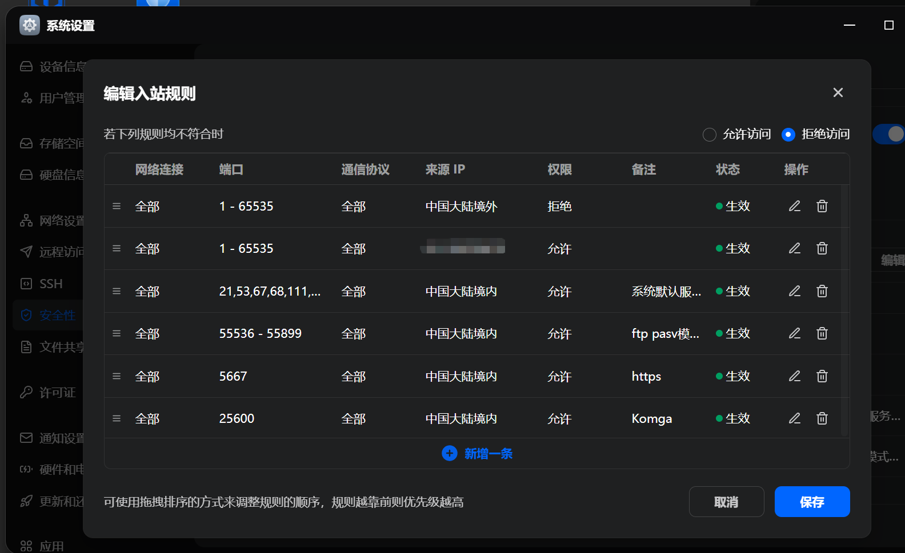
Task: Click the 权限 column header
Action: point(559,169)
